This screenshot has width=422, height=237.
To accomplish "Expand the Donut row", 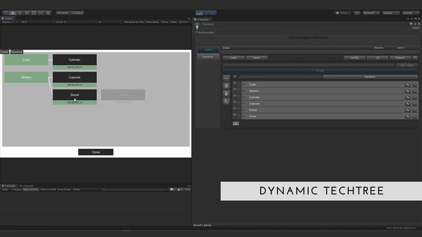I will click(x=244, y=110).
